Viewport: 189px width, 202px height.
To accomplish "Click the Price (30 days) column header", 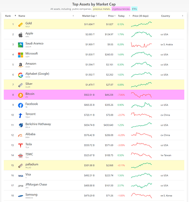I will [140, 16].
